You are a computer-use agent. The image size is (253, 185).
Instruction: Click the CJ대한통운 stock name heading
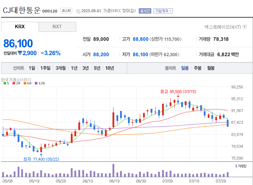[22, 10]
